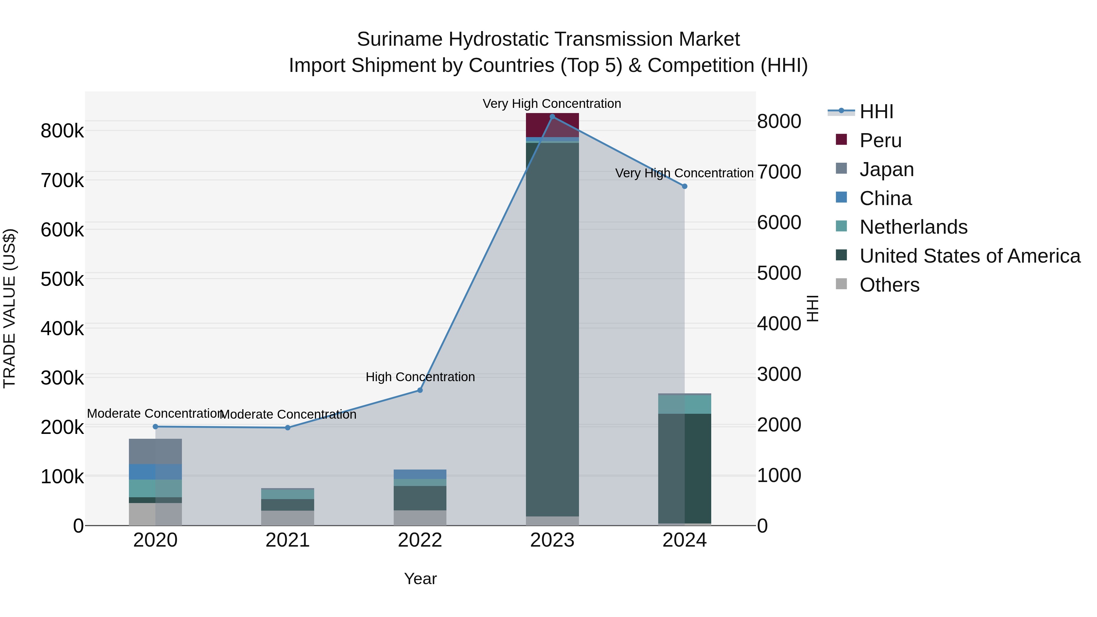Viewport: 1097px width, 617px height.
Task: Click the Peru legend color swatch
Action: tap(841, 139)
